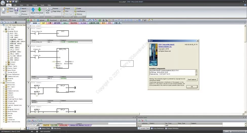
Task: Click the green Run PLC icon in editor toolbar
Action: (28, 20)
